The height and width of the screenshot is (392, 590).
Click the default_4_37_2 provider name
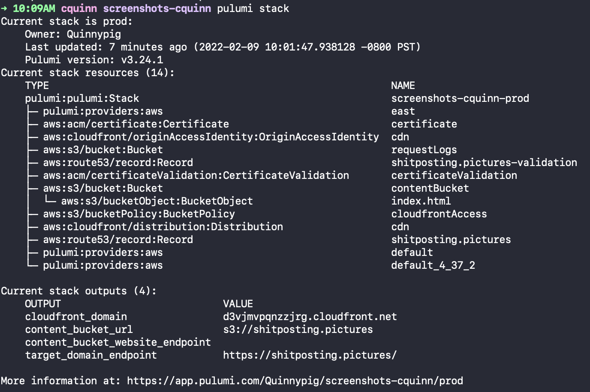click(433, 265)
